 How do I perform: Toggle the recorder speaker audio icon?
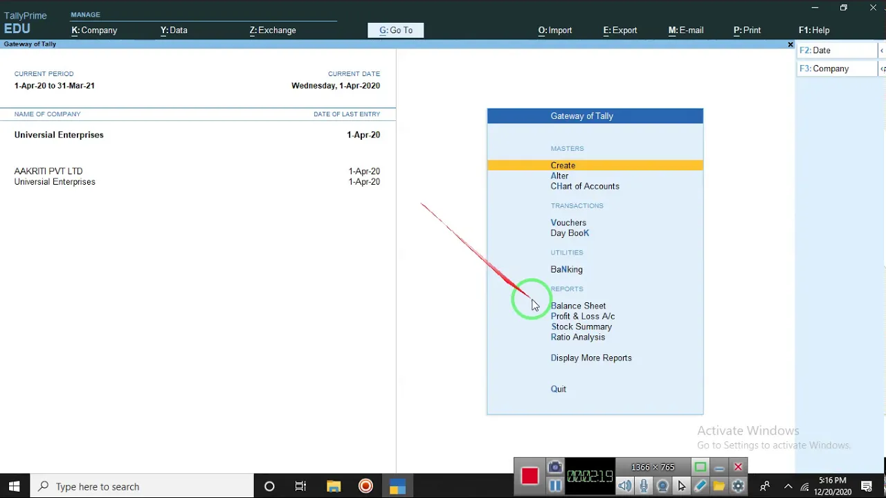click(625, 486)
